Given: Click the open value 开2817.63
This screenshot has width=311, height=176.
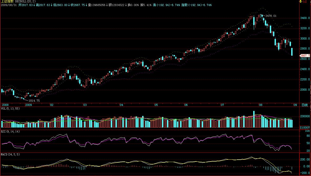Looking at the screenshot, I should 25,5.
